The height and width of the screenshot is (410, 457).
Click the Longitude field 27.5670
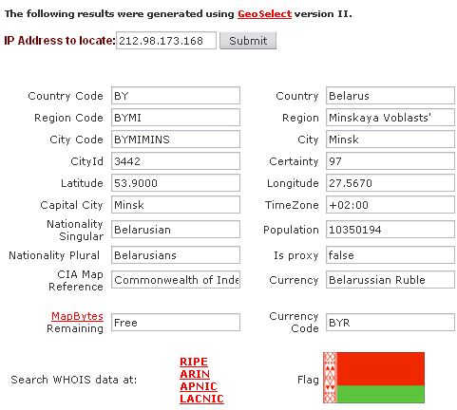(390, 183)
